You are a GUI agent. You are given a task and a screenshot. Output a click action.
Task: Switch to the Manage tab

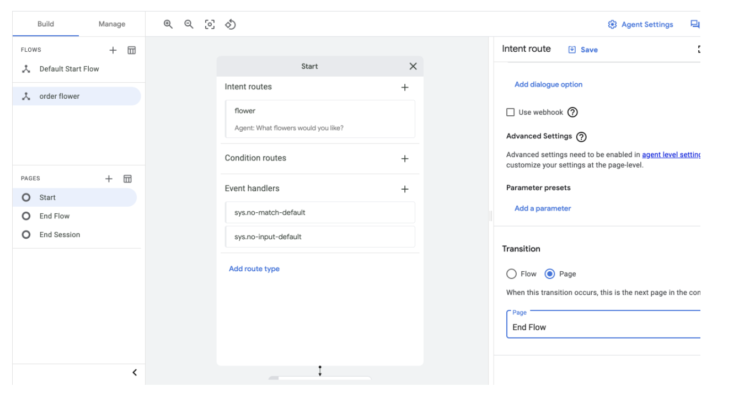click(x=112, y=24)
